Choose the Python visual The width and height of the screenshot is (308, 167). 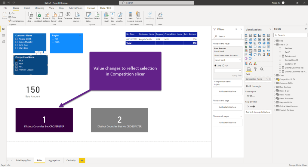pyautogui.click(x=269, y=51)
